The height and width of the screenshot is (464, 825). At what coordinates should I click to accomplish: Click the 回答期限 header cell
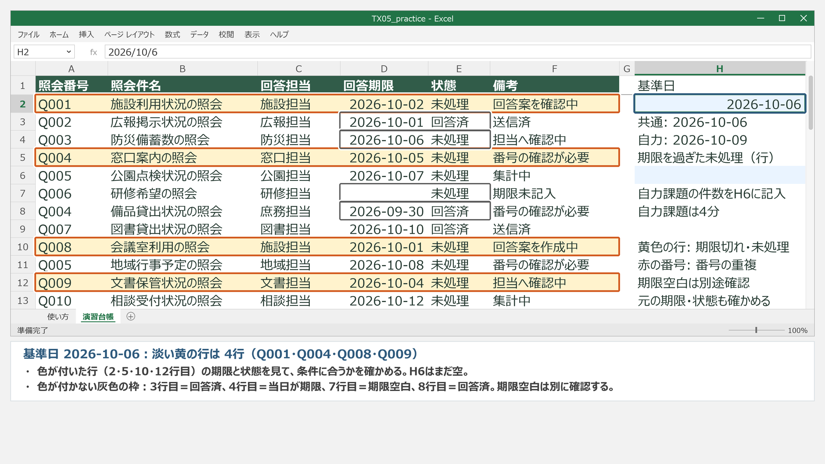tap(384, 85)
